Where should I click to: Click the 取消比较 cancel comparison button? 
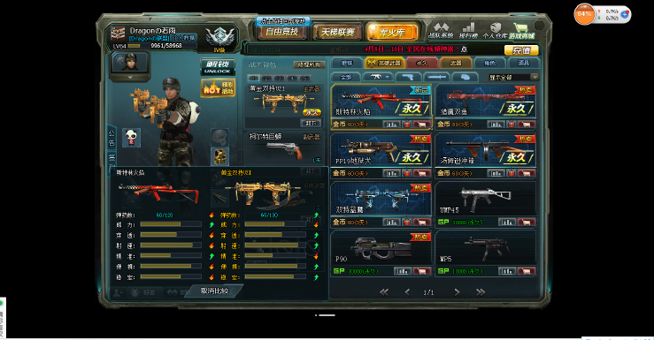click(x=214, y=291)
